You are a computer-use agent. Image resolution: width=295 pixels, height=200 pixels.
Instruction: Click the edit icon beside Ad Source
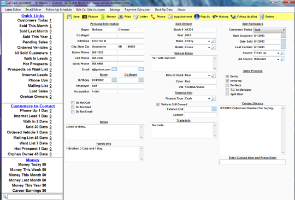pyautogui.click(x=283, y=59)
